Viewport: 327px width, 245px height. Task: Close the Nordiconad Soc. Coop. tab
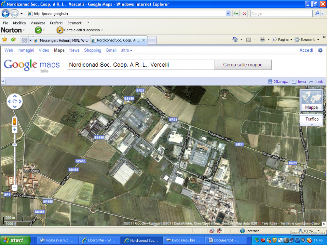(144, 40)
